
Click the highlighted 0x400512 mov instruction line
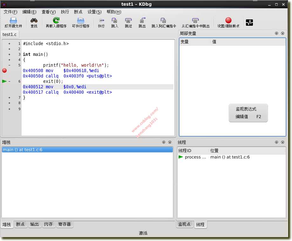click(x=98, y=87)
